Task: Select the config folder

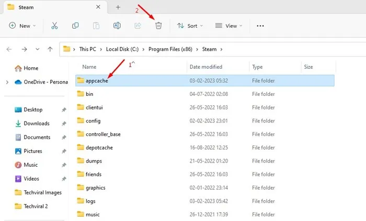Action: [205, 121]
